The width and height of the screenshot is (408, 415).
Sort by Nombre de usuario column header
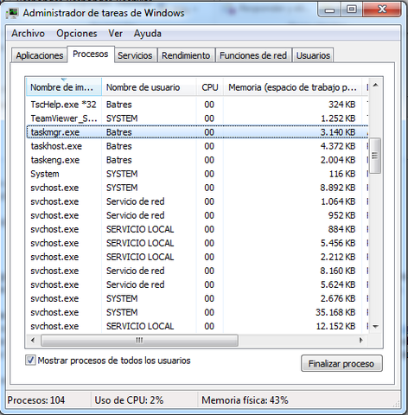pos(149,87)
